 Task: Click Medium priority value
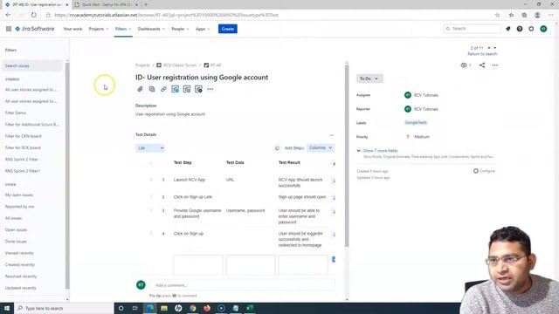[x=418, y=137]
